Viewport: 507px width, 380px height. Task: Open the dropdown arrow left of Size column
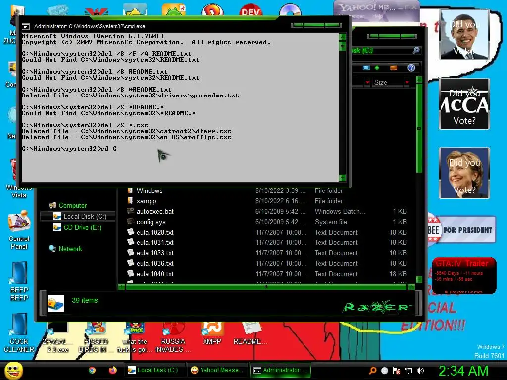(x=367, y=83)
